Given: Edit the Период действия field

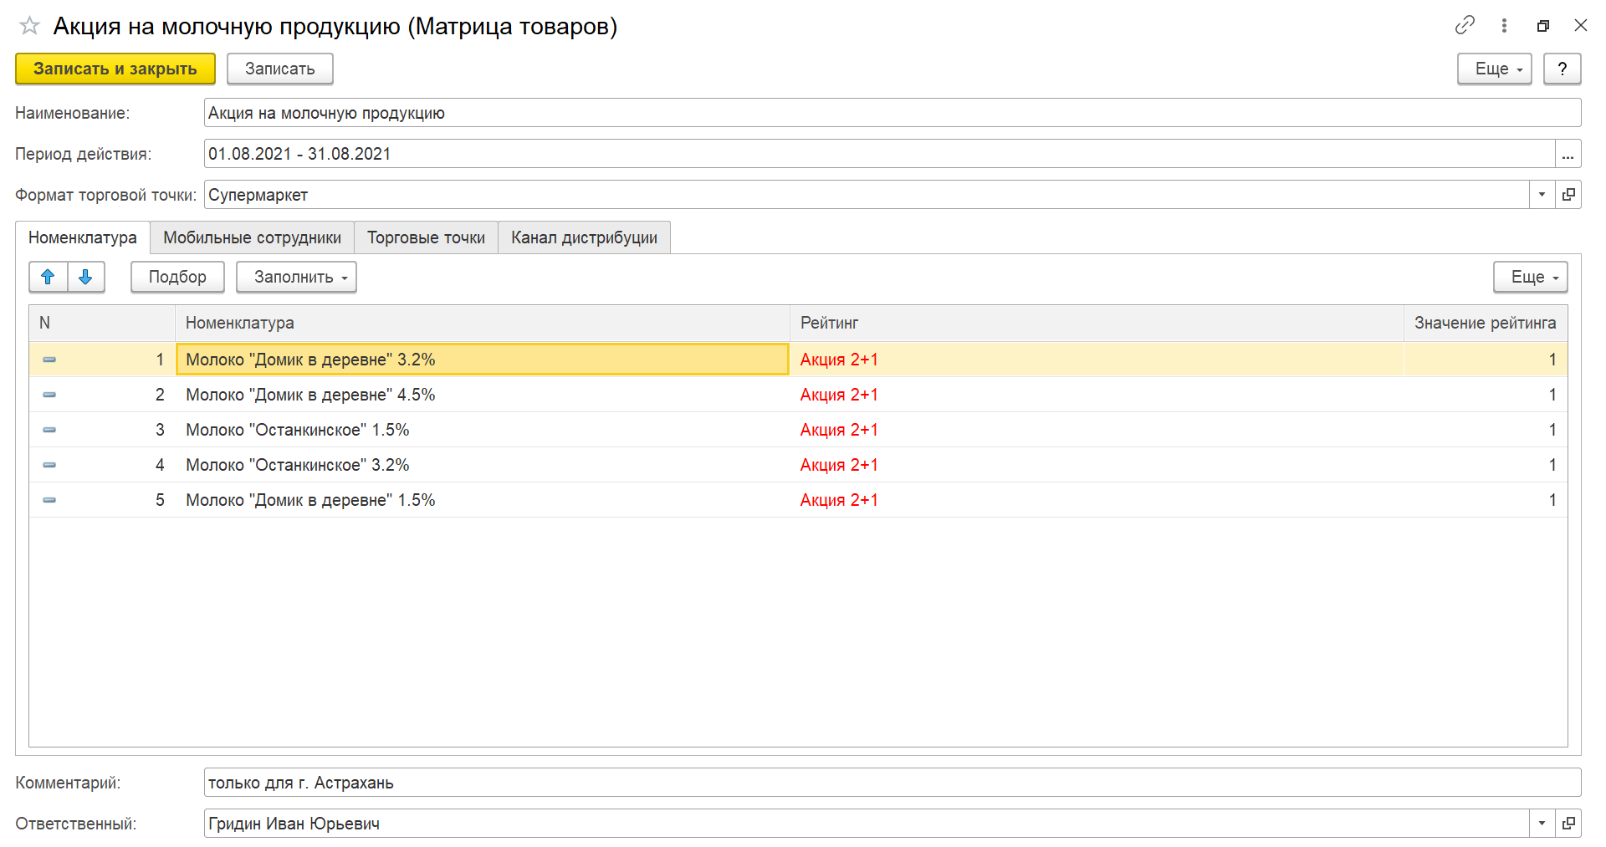Looking at the screenshot, I should click(x=879, y=154).
